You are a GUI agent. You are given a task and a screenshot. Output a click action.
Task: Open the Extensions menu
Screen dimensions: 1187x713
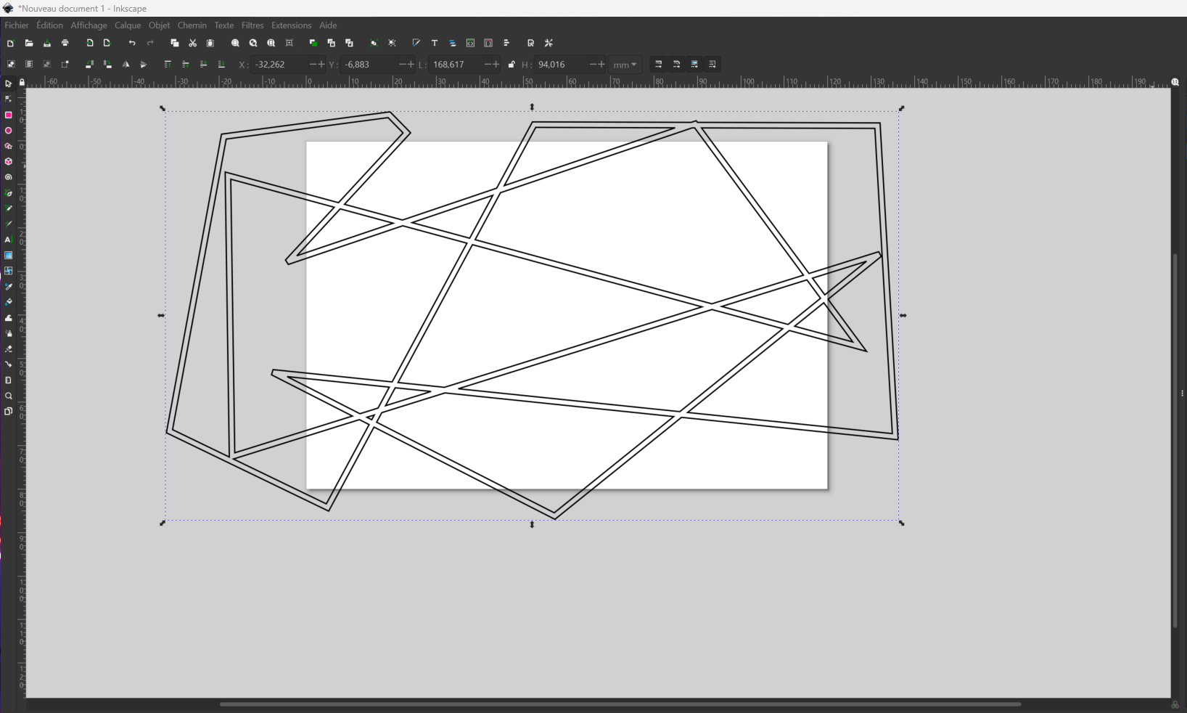pyautogui.click(x=291, y=25)
